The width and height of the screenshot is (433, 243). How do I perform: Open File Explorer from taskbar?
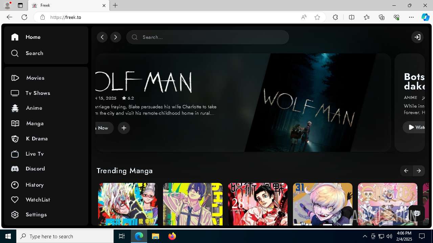click(156, 236)
